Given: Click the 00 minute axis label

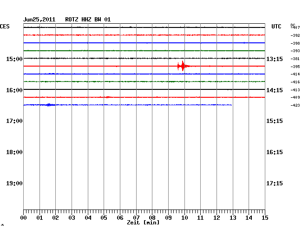Looking at the screenshot, I should point(23,218).
